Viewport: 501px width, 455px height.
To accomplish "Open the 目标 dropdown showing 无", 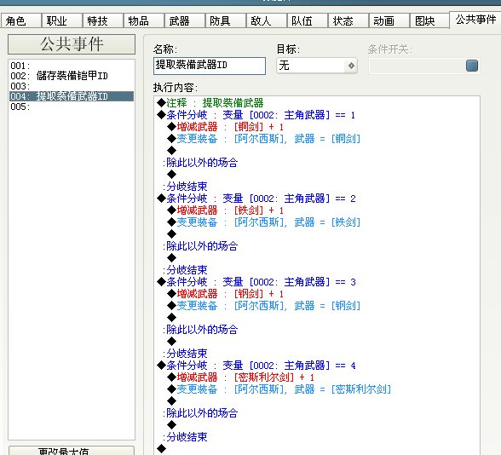I will 317,66.
